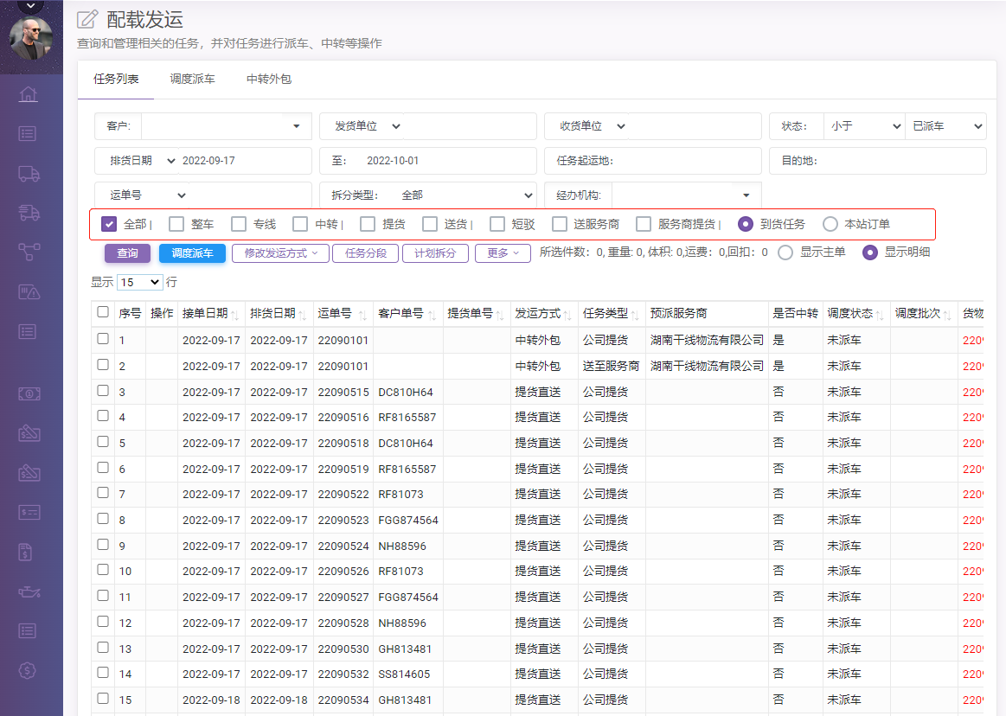1006x716 pixels.
Task: Switch to the 中转外包 tab
Action: coord(268,80)
